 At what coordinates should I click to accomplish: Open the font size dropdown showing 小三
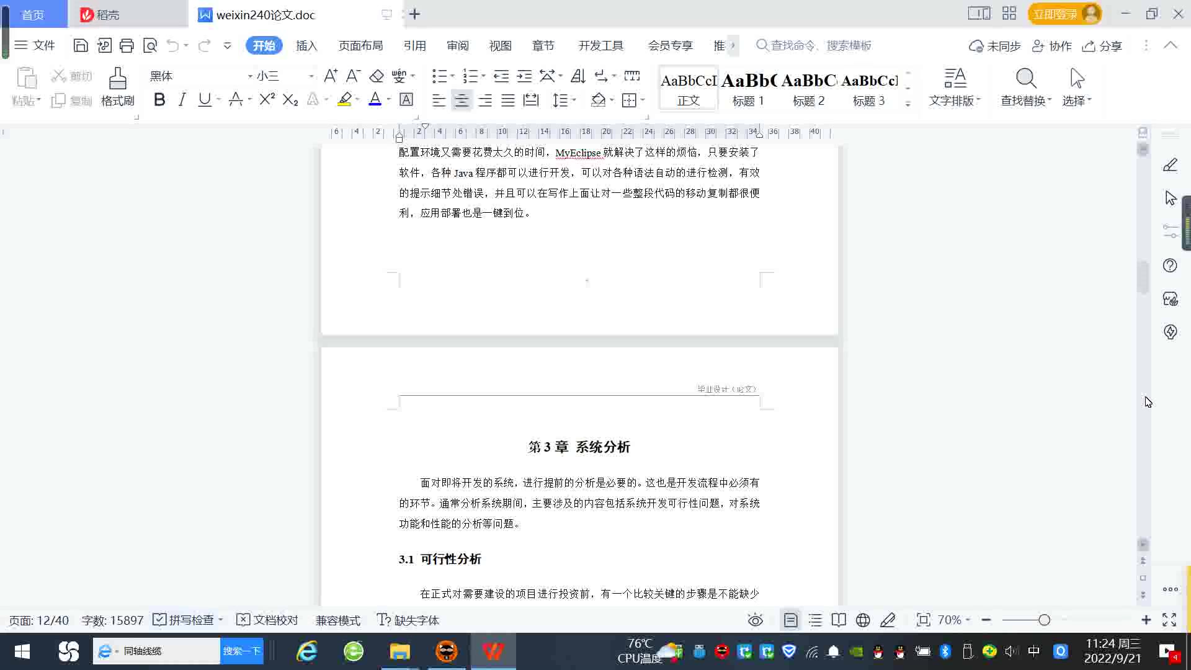(x=311, y=76)
